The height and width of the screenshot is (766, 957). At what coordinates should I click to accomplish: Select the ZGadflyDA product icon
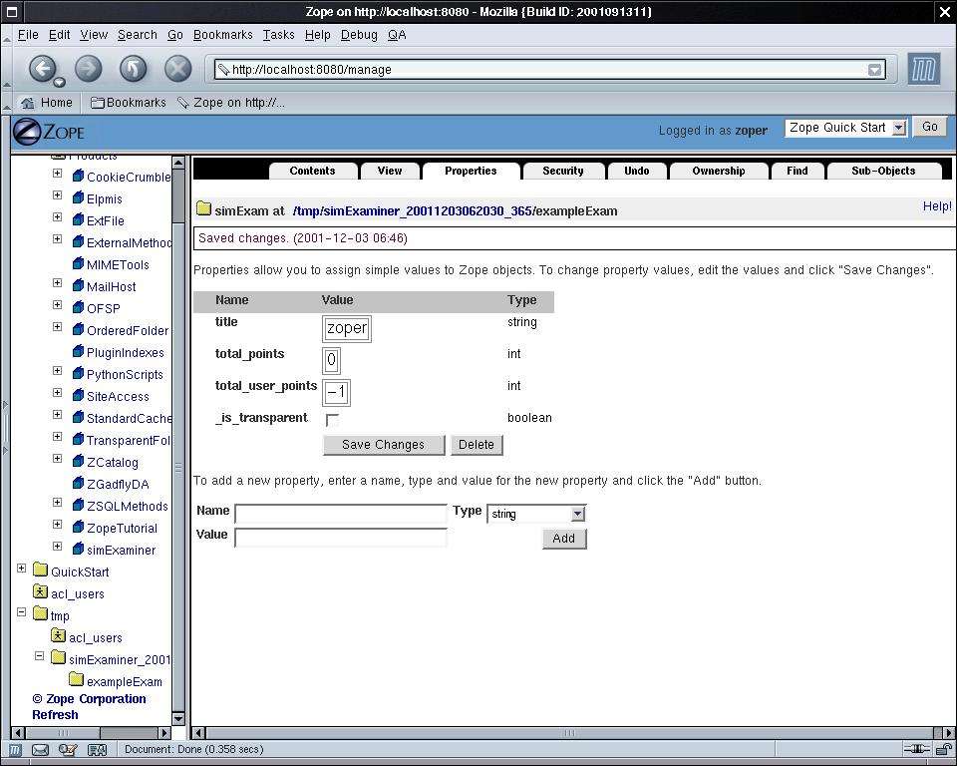pyautogui.click(x=78, y=483)
